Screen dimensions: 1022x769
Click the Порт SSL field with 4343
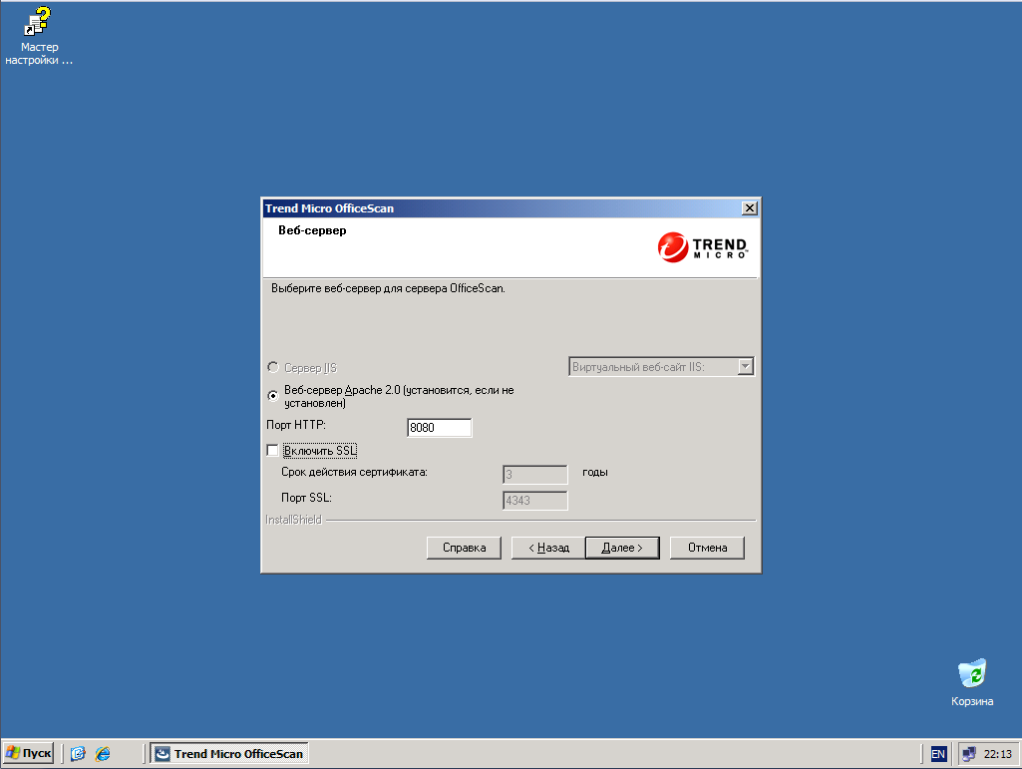point(534,501)
